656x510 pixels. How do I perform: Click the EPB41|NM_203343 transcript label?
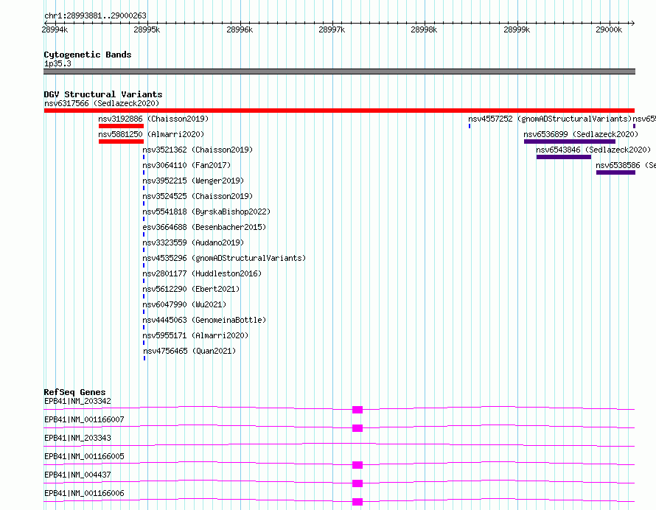77,438
